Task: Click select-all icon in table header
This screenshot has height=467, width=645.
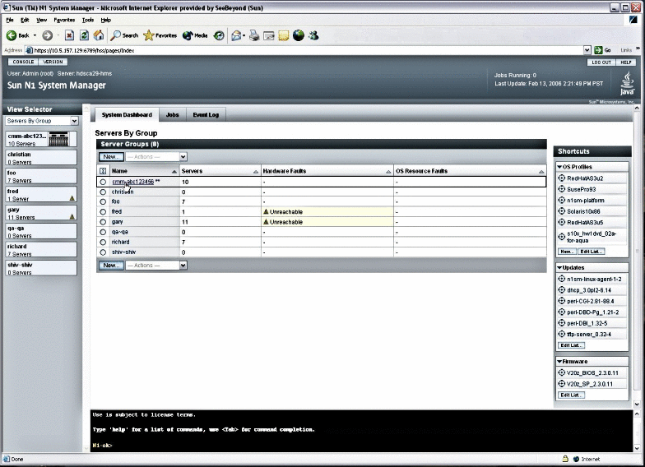Action: coord(103,171)
